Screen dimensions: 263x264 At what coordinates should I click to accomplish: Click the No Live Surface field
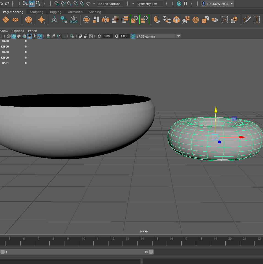click(110, 4)
